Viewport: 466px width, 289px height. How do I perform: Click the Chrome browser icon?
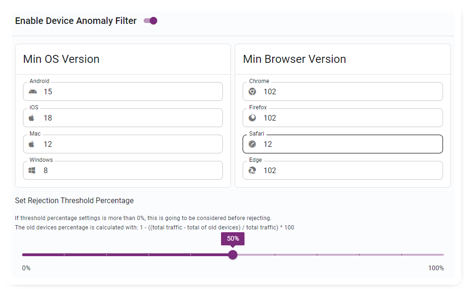[x=252, y=91]
